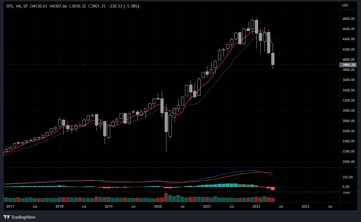Click the 0.00 indicator axis label

point(346,187)
